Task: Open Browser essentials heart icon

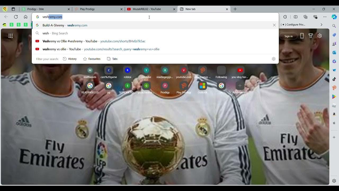Action: pos(315,17)
